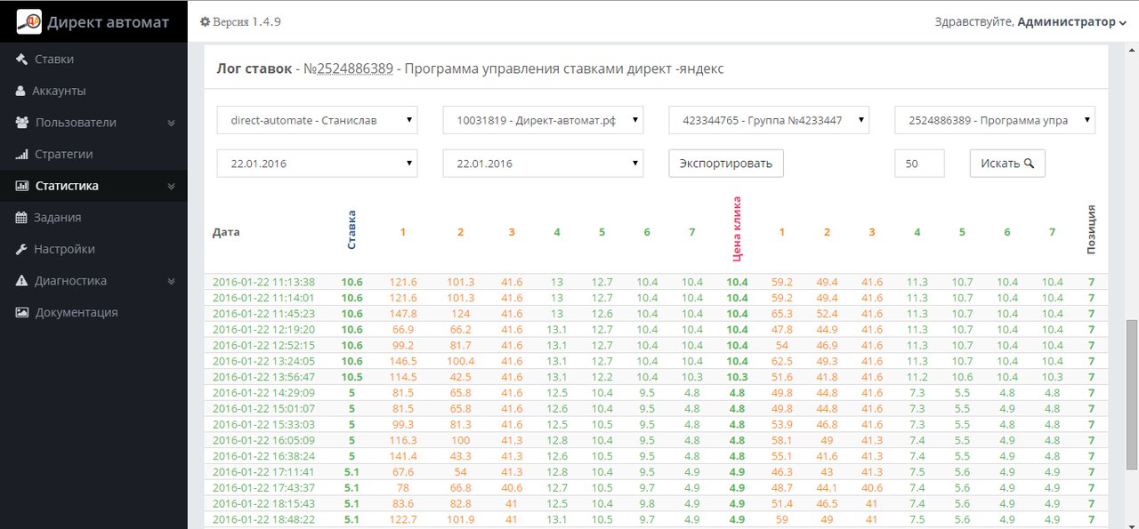The height and width of the screenshot is (529, 1139).
Task: Click the wrench icon beside Настройки
Action: pyautogui.click(x=22, y=250)
